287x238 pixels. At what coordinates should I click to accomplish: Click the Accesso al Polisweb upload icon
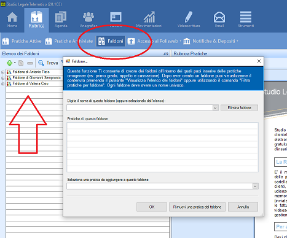point(131,41)
